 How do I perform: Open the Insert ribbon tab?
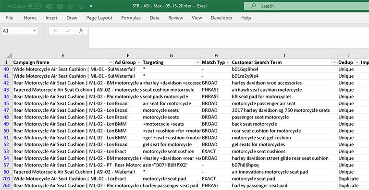pyautogui.click(x=51, y=18)
